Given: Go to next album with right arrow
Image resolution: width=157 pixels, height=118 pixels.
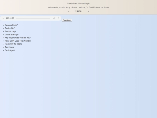Looking at the screenshot, I should 88,11.
